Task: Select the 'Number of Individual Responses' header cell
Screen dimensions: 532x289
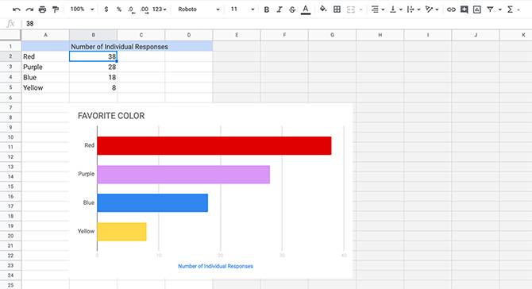Action: point(119,47)
